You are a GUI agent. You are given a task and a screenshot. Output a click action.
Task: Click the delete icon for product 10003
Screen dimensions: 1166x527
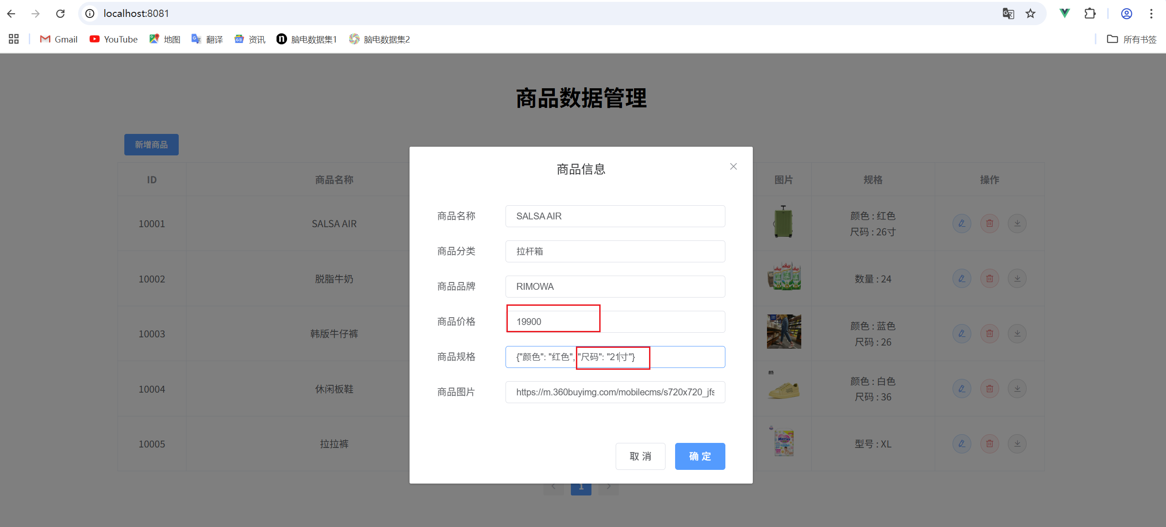click(990, 333)
